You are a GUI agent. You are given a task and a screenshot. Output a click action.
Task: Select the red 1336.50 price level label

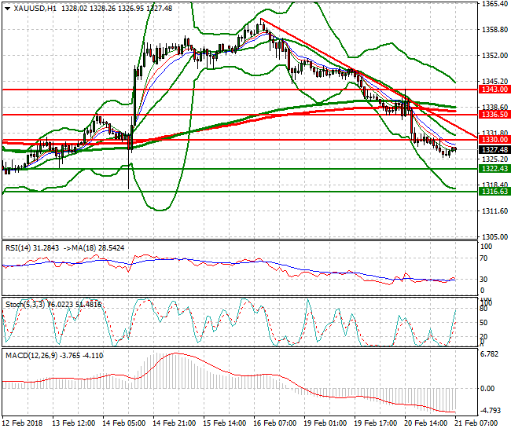click(x=494, y=114)
